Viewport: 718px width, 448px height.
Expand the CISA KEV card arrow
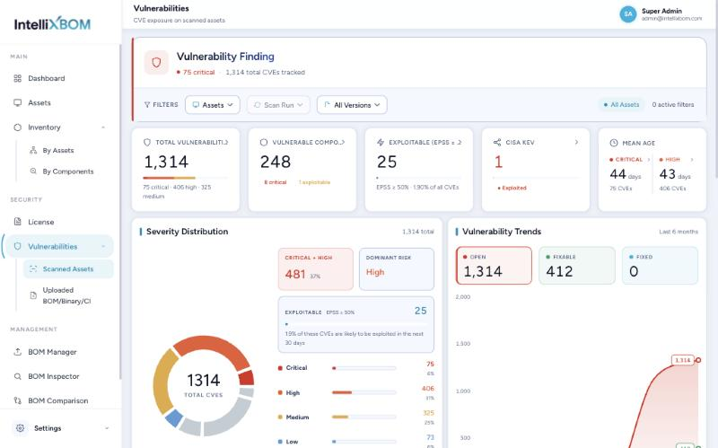pyautogui.click(x=576, y=143)
